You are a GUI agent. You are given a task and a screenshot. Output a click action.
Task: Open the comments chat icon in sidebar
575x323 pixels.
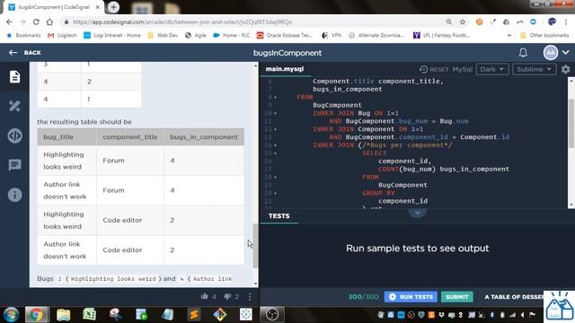(14, 165)
